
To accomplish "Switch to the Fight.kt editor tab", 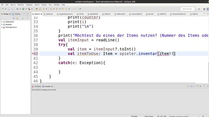I will point(194,14).
